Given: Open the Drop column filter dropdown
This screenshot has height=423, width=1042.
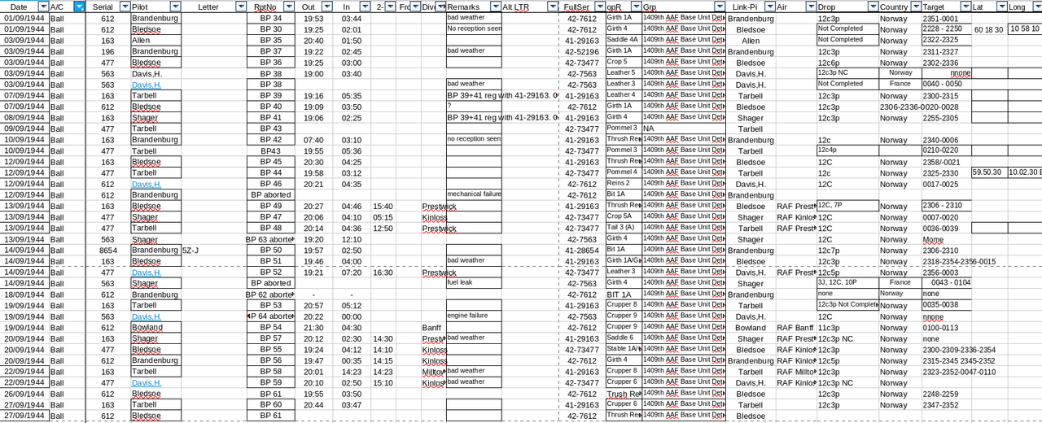Looking at the screenshot, I should (x=873, y=7).
